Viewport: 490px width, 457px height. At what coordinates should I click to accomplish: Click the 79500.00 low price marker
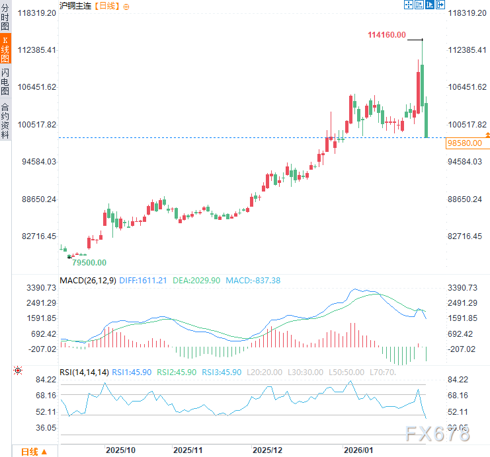(x=89, y=262)
